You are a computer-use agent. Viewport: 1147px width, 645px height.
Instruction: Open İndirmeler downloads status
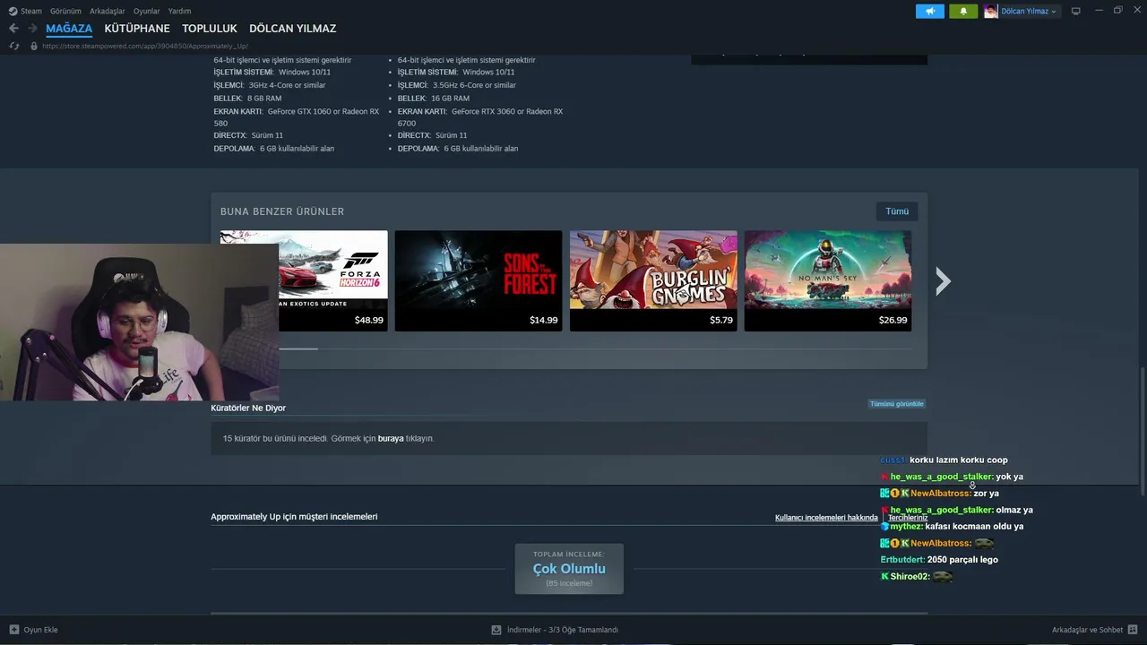coord(563,630)
